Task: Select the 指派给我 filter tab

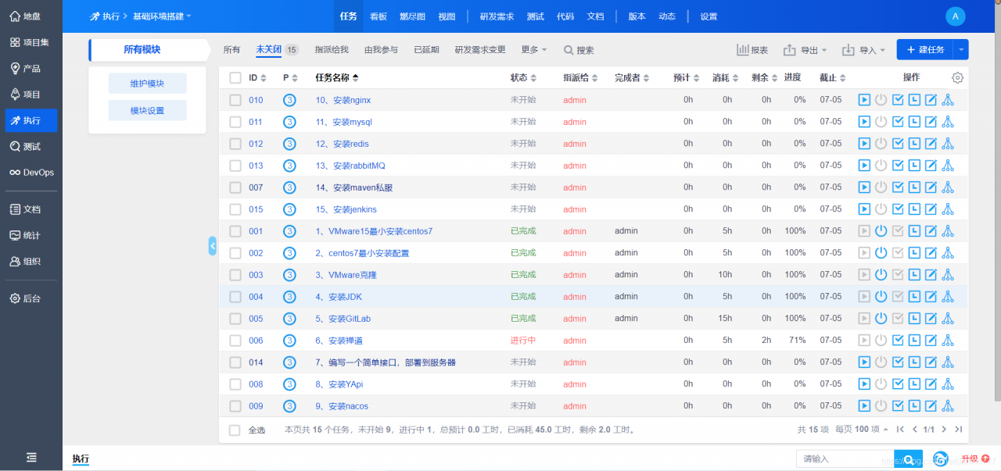Action: point(332,50)
